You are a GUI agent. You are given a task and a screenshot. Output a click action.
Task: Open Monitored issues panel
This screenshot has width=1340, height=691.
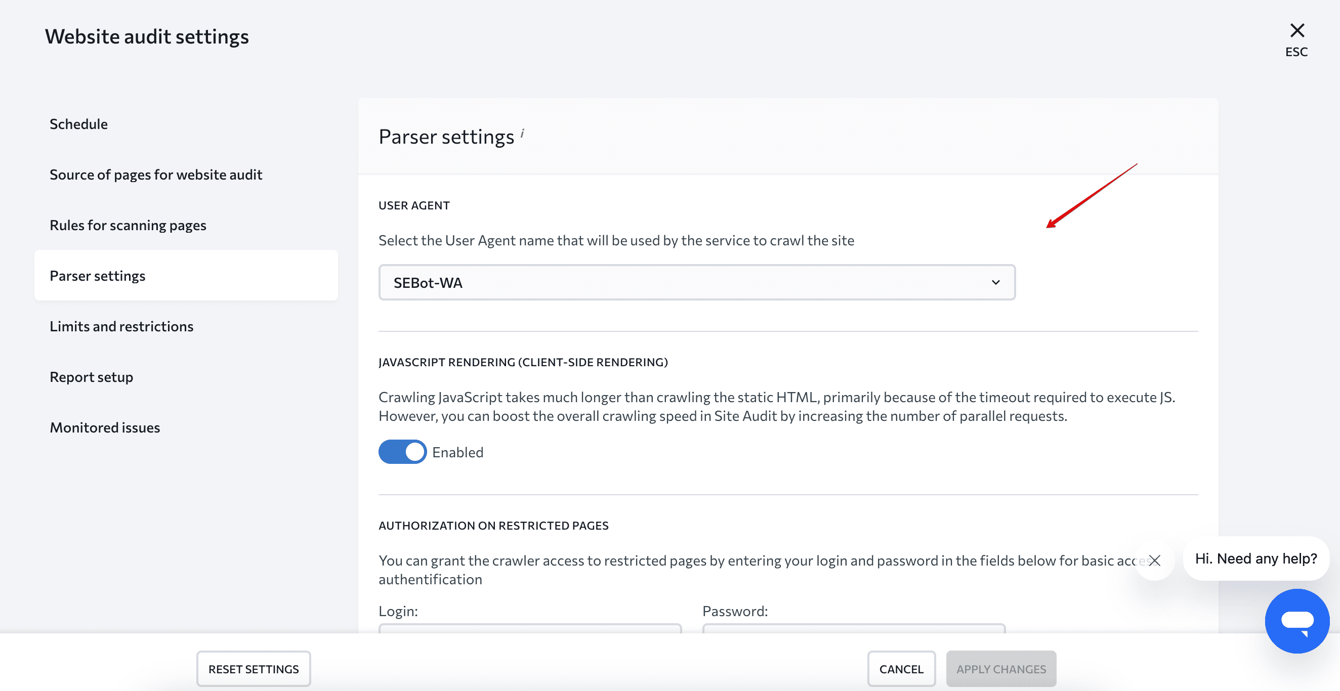point(105,426)
